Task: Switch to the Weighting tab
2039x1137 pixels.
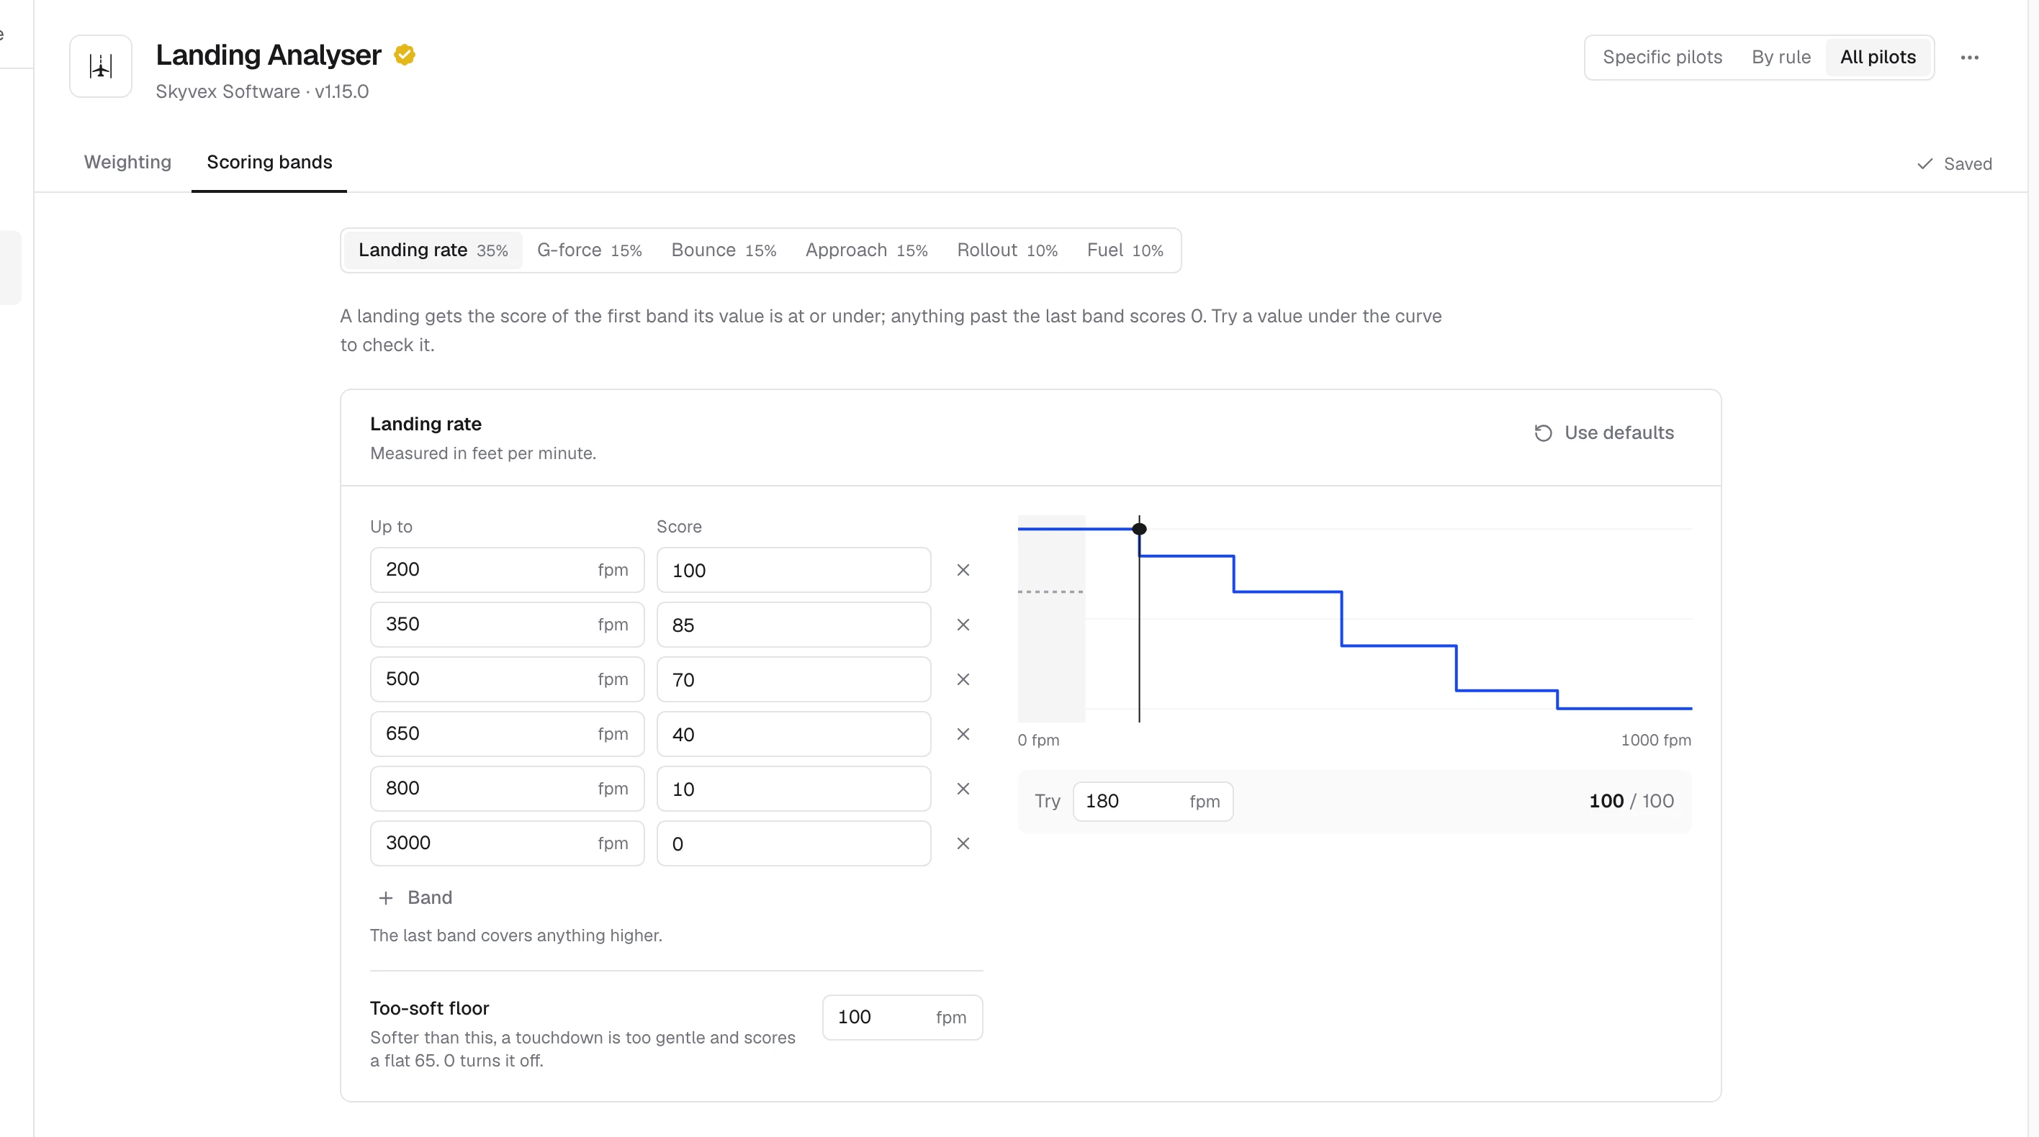Action: tap(127, 162)
